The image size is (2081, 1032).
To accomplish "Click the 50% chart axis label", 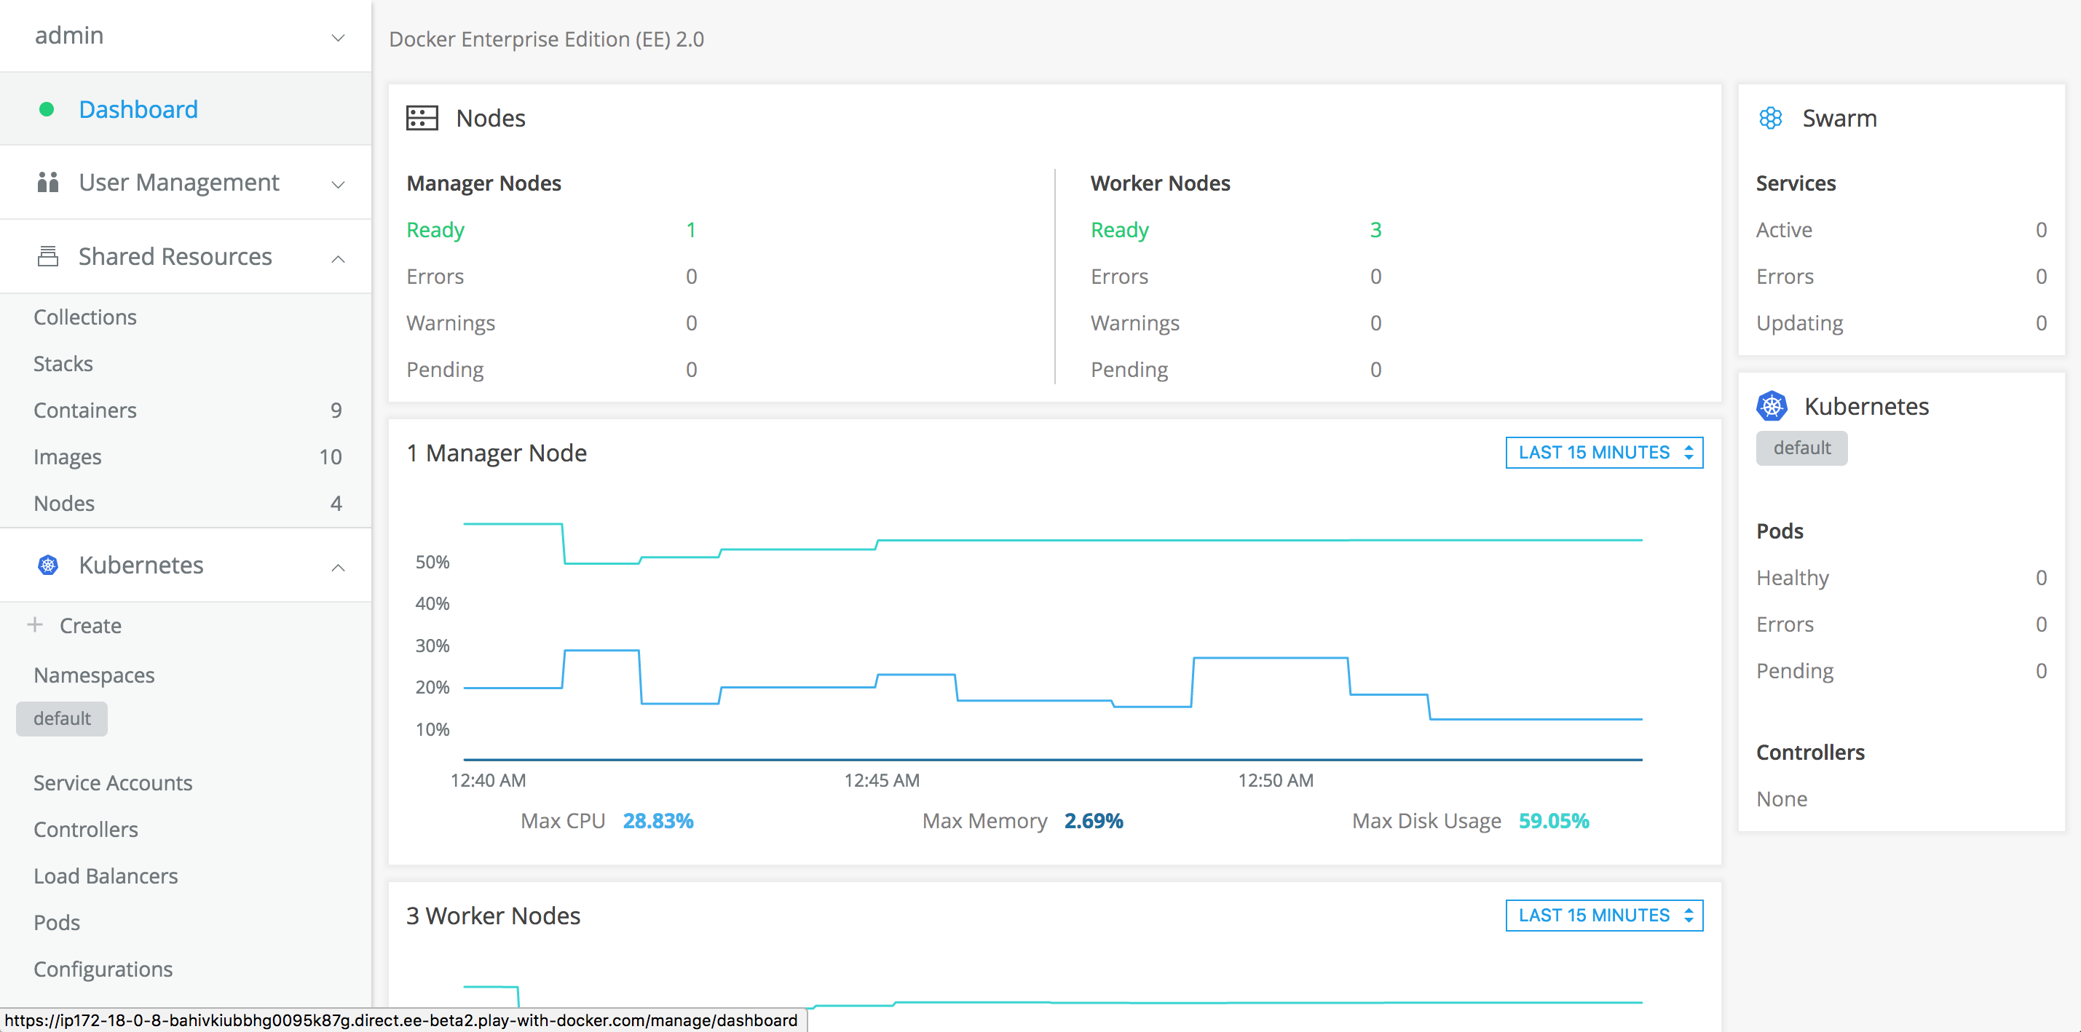I will click(x=433, y=562).
